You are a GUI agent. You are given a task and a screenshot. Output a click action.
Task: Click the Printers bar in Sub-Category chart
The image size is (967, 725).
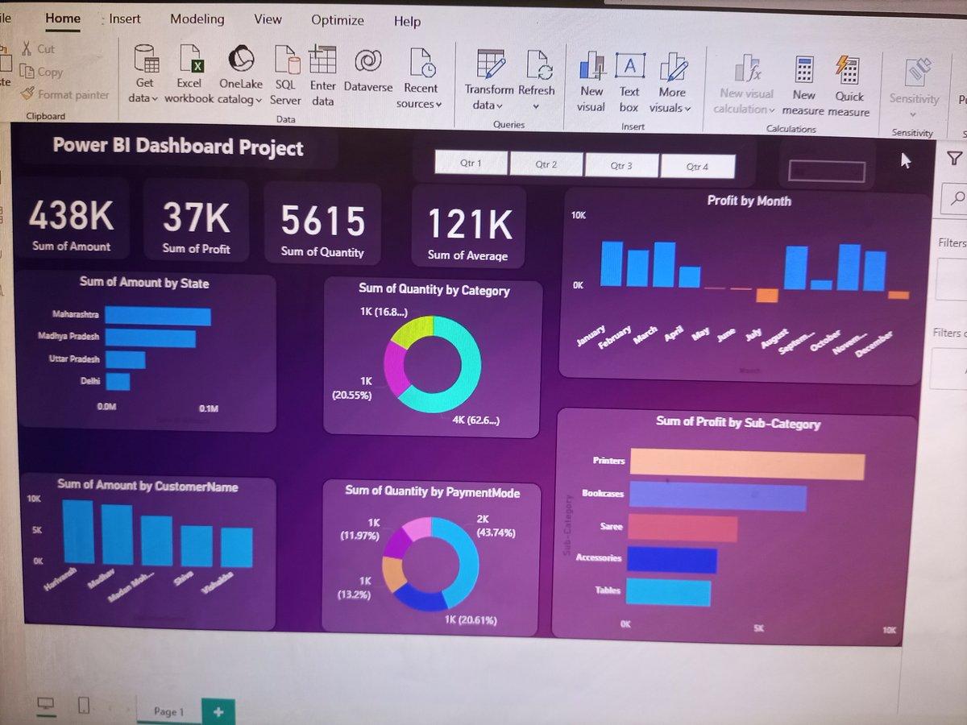tap(747, 466)
